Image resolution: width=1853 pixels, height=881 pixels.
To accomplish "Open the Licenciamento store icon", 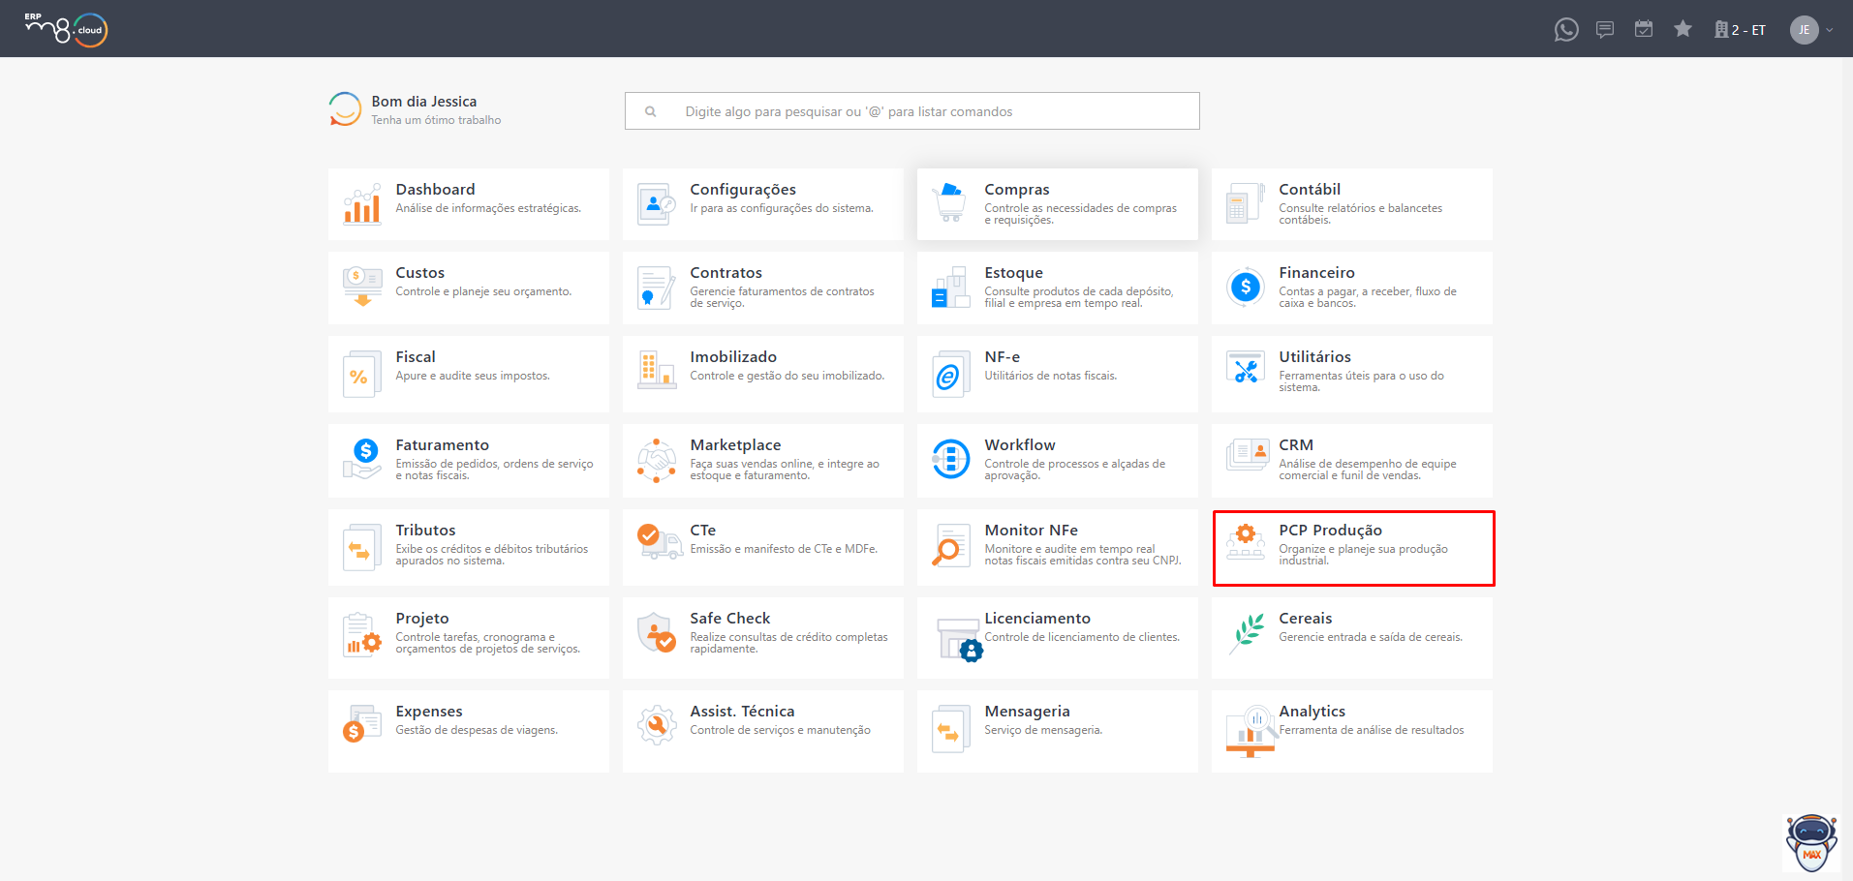I will [x=960, y=638].
